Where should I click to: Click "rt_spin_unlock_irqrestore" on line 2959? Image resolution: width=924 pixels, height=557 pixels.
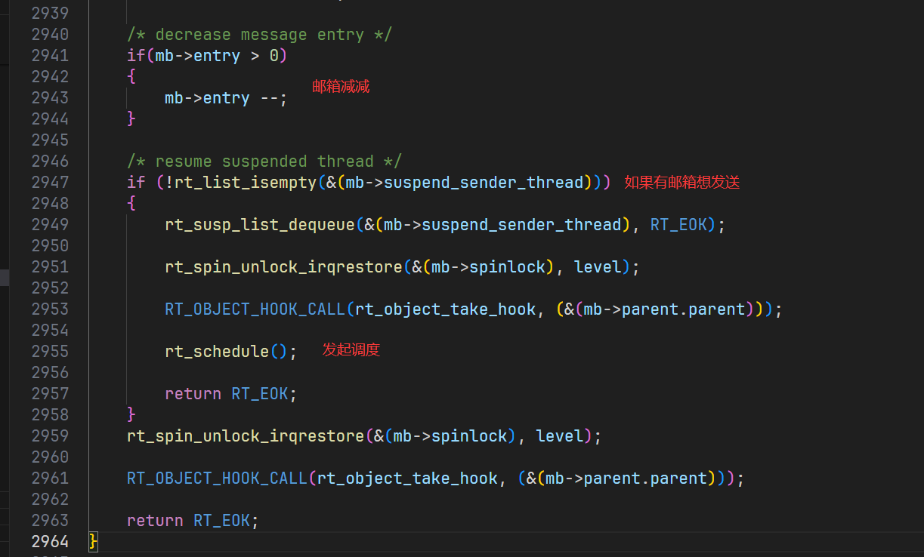point(246,436)
